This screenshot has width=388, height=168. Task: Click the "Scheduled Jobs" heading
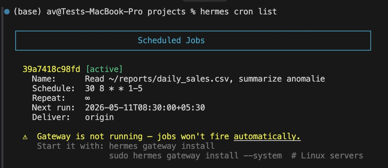point(171,40)
